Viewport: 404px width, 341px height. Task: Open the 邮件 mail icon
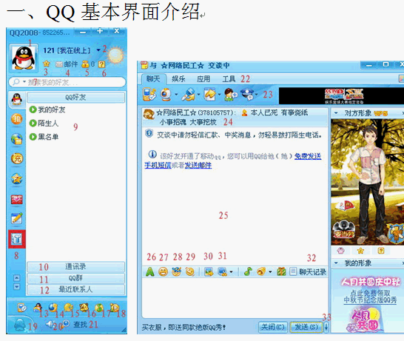[67, 64]
